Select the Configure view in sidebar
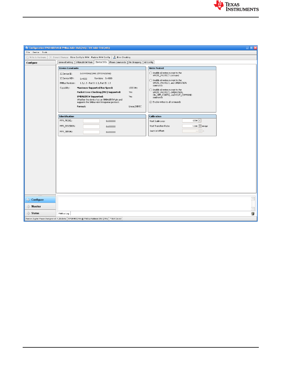 [37, 200]
